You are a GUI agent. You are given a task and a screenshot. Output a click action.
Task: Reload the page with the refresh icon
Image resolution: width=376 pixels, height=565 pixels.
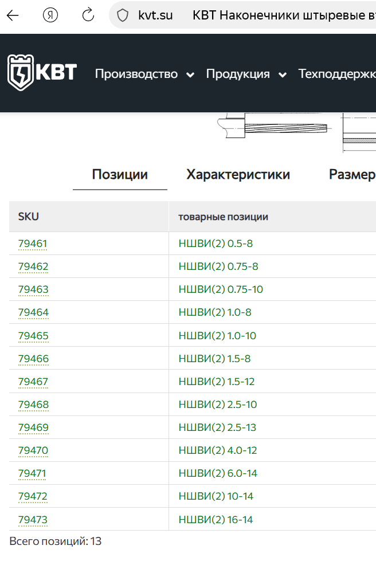[88, 15]
